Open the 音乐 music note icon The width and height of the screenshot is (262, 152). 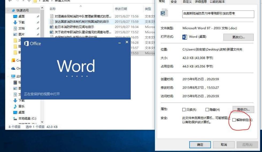[x=15, y=106]
